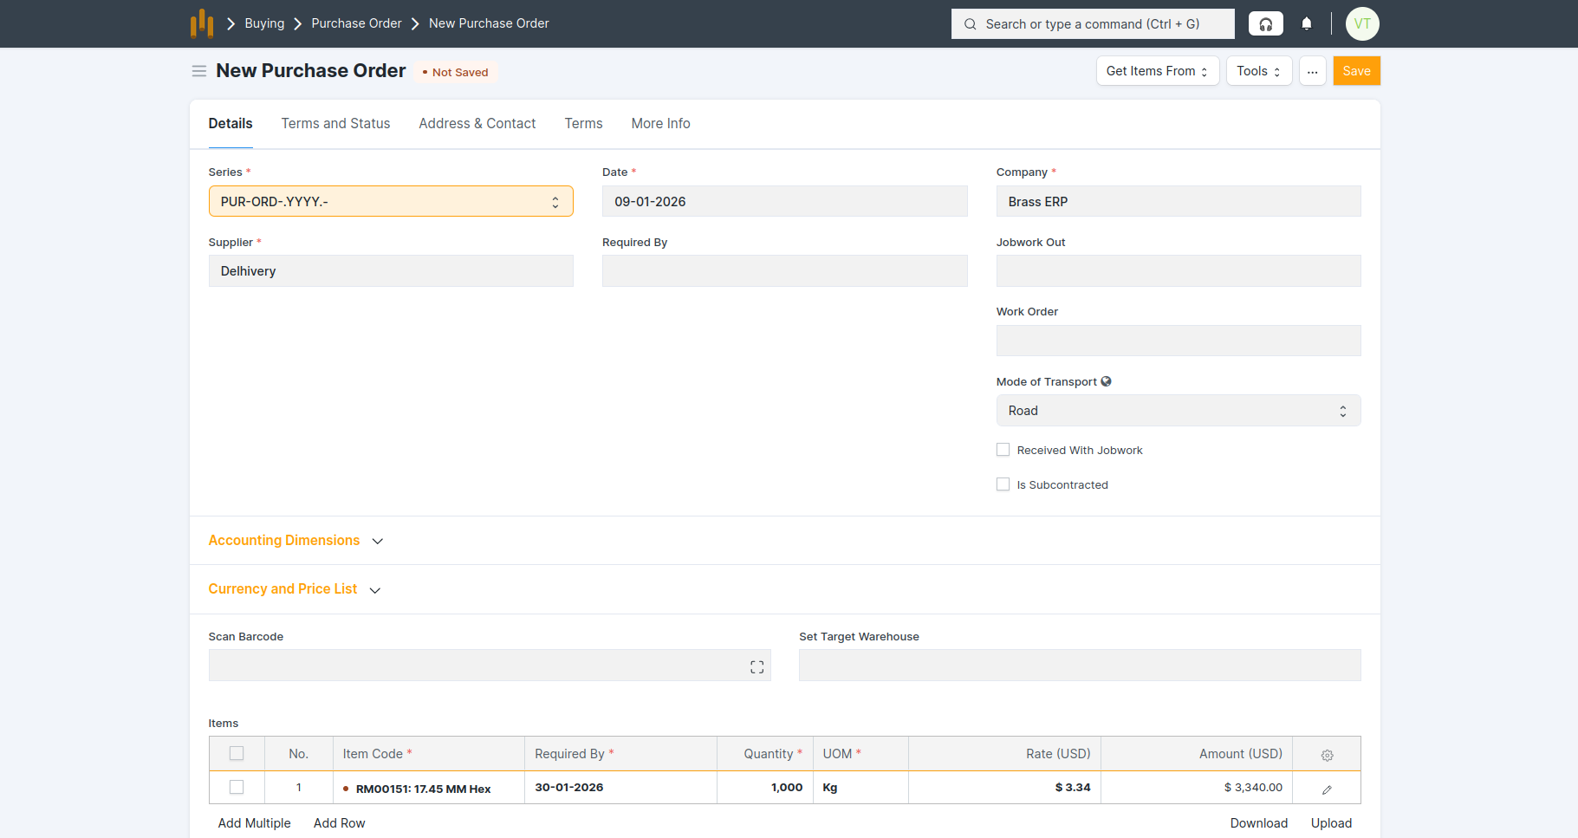Edit row 1 with pencil icon
The width and height of the screenshot is (1578, 838).
1326,789
